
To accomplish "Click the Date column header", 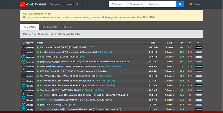I will [169, 43].
